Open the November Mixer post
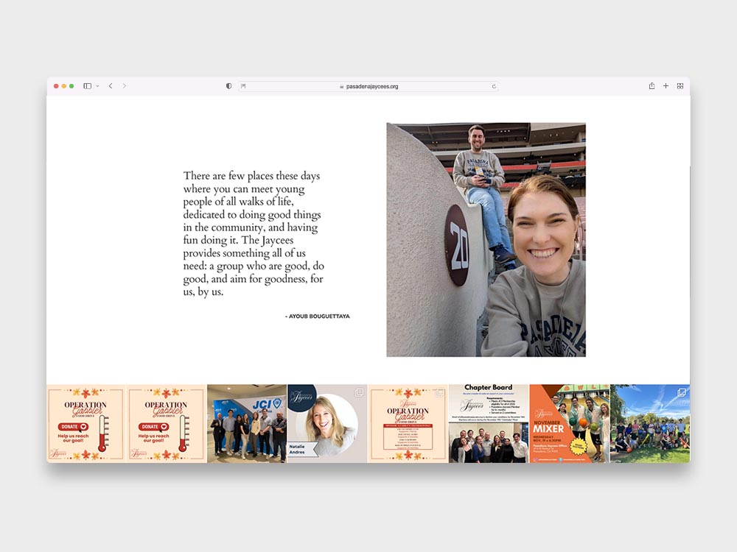The width and height of the screenshot is (737, 552). (x=569, y=423)
